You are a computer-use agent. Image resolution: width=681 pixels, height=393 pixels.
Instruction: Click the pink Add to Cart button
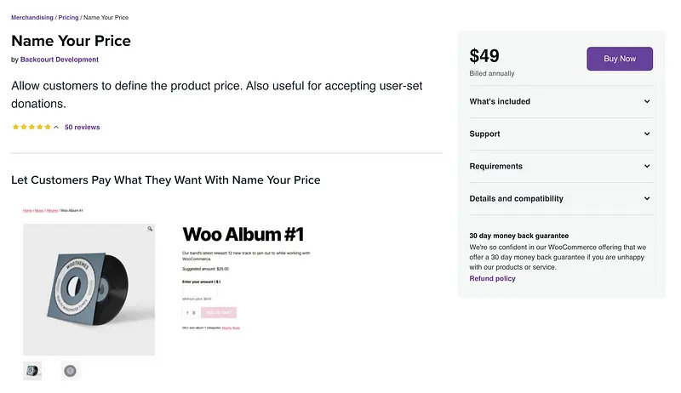point(219,313)
